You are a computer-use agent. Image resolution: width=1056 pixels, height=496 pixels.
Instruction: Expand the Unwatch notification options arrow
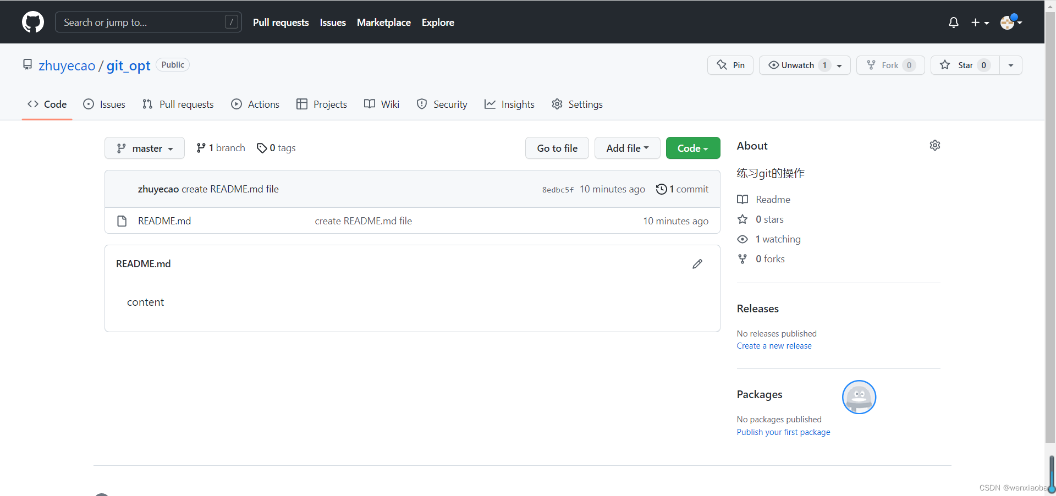point(840,65)
